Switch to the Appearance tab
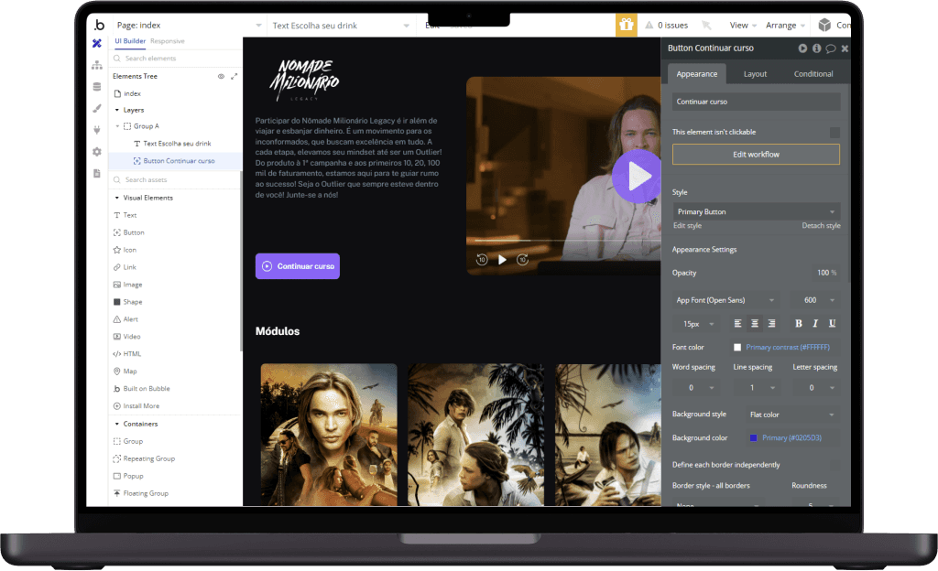This screenshot has width=938, height=571. [697, 74]
